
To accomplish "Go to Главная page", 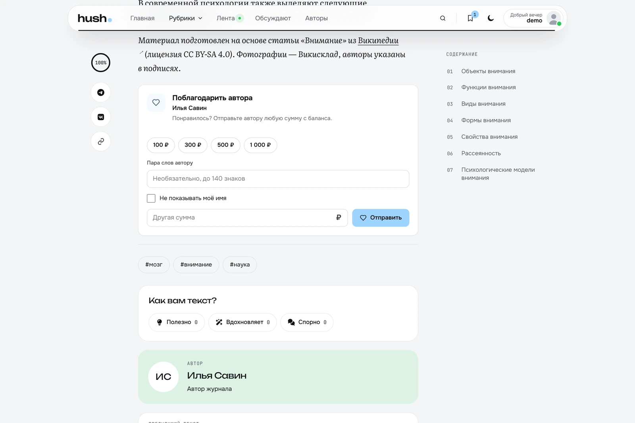I will click(x=142, y=18).
